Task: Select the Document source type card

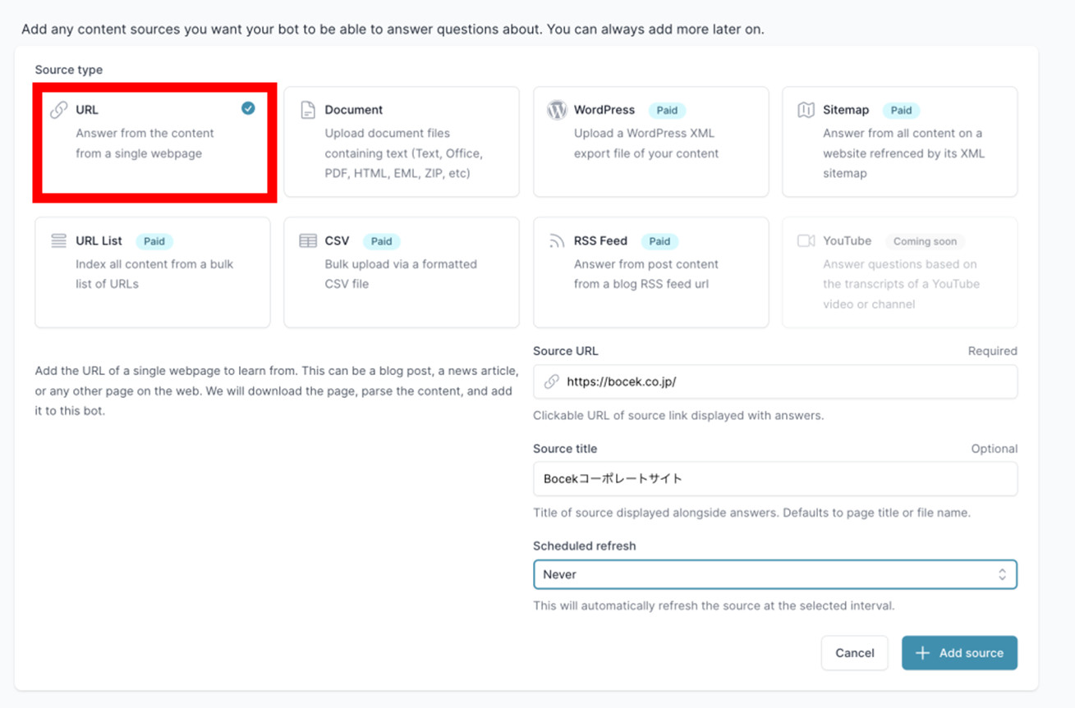Action: click(x=402, y=142)
